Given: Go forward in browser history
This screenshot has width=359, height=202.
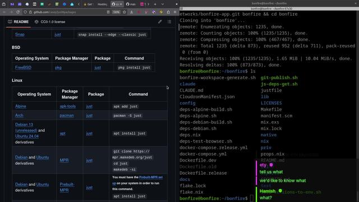Looking at the screenshot, I should click(x=11, y=12).
